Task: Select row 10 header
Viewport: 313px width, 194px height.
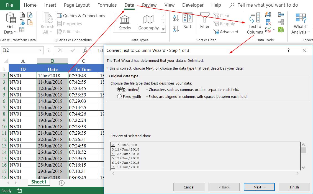Action: point(4,126)
